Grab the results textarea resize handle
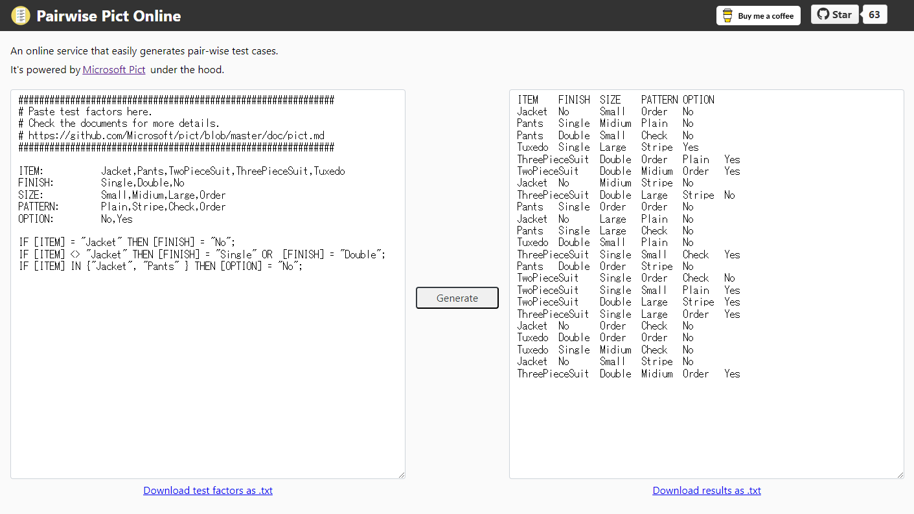914x514 pixels. click(900, 475)
